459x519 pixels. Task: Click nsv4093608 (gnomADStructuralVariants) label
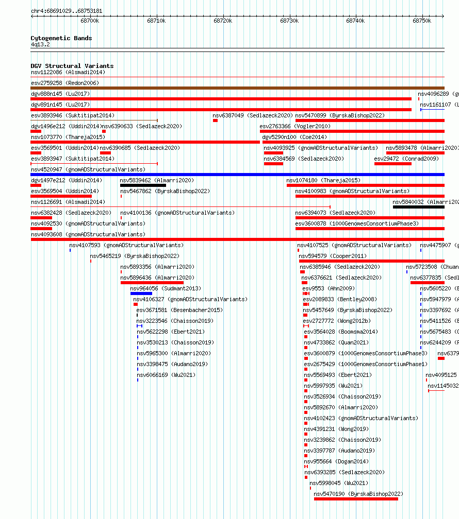click(88, 234)
